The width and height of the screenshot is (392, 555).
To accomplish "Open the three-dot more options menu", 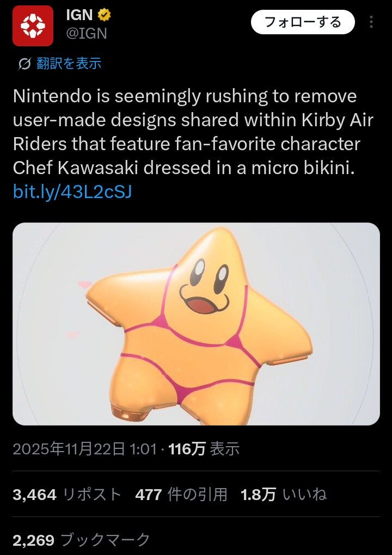I will click(371, 22).
